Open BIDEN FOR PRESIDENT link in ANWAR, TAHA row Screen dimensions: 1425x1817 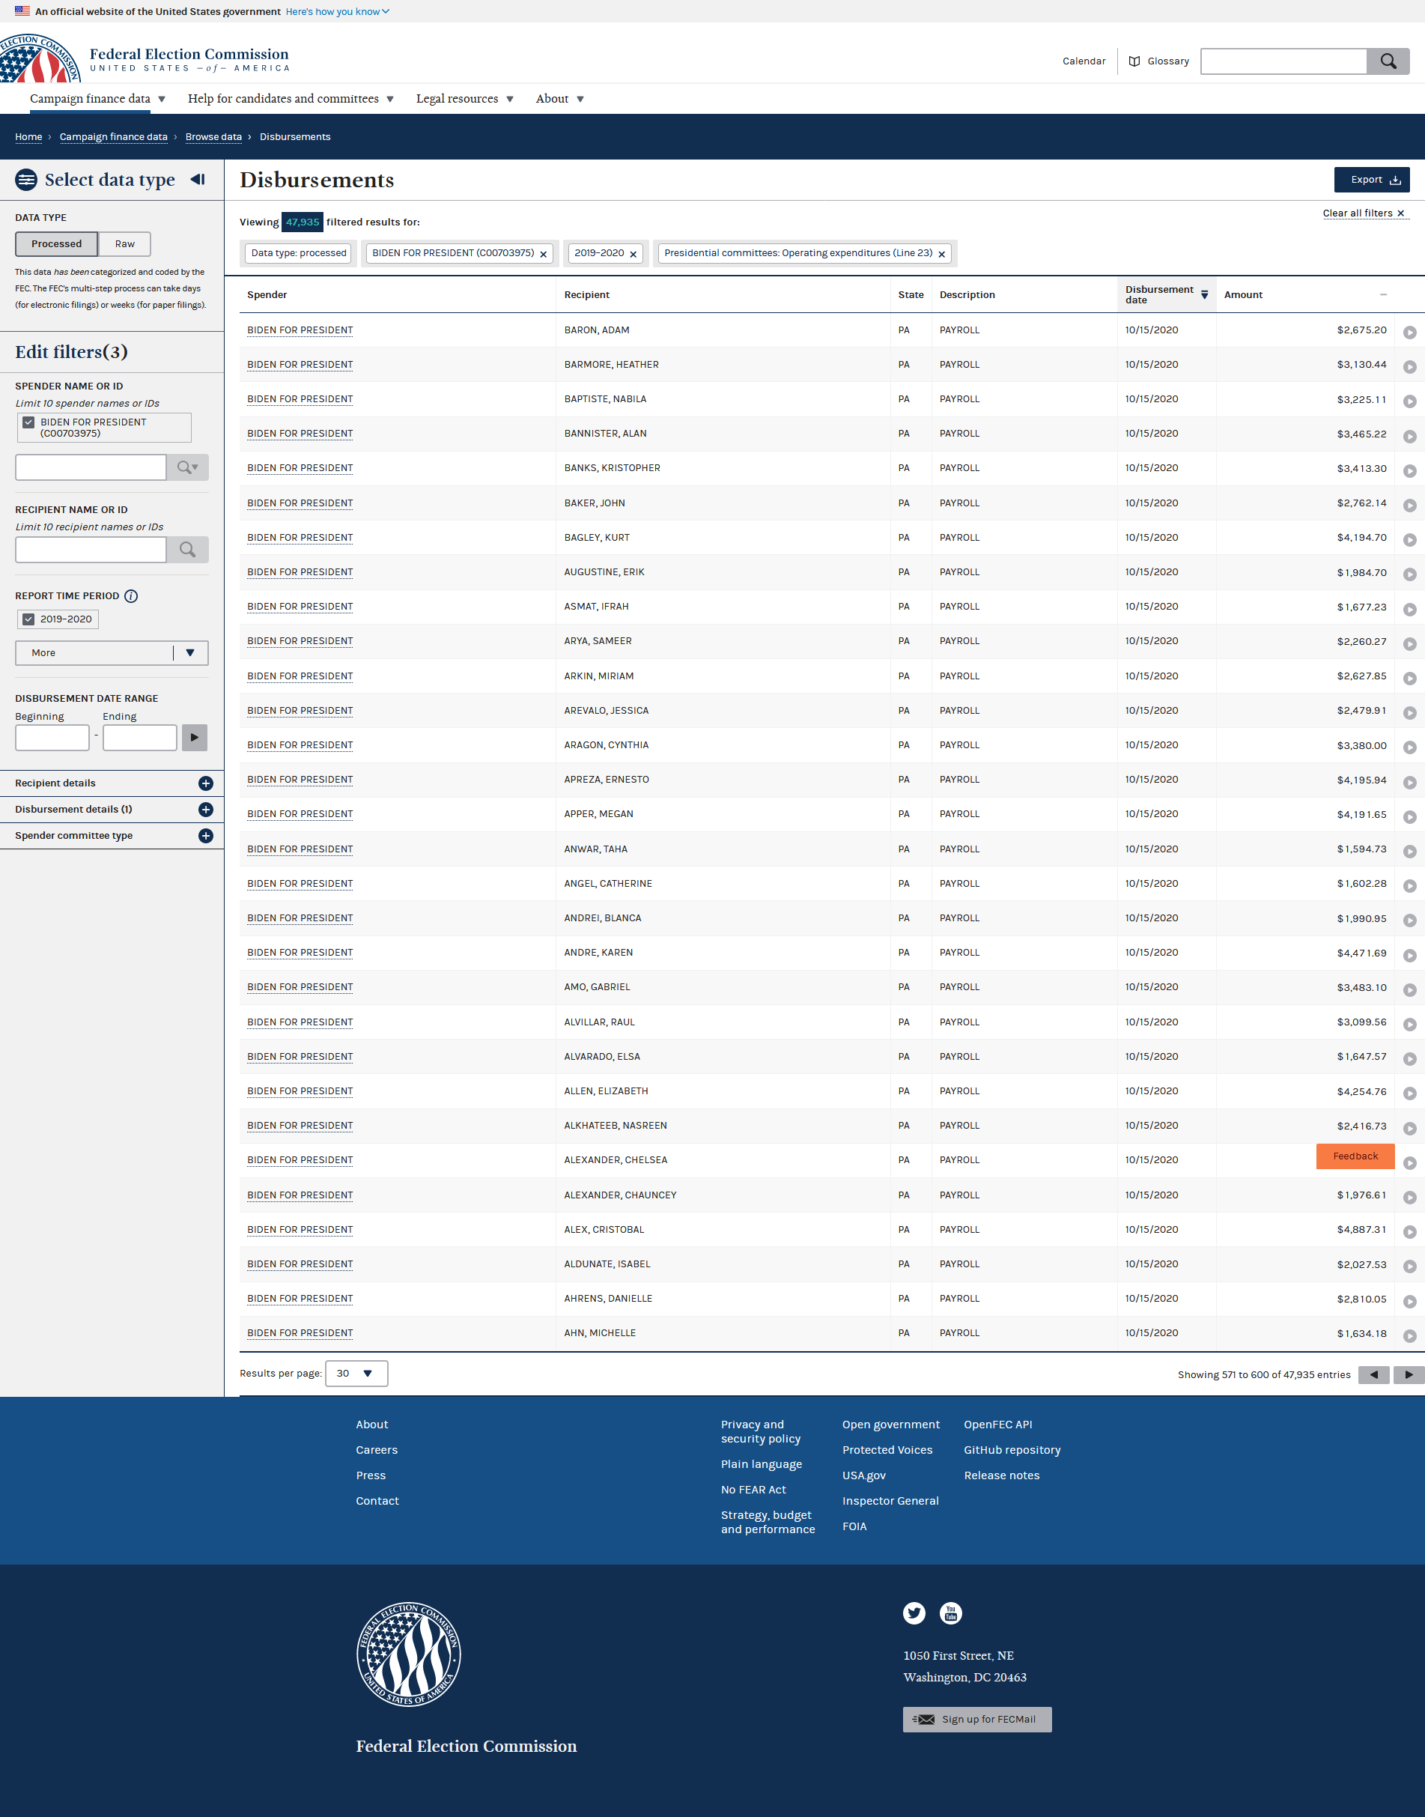[300, 849]
